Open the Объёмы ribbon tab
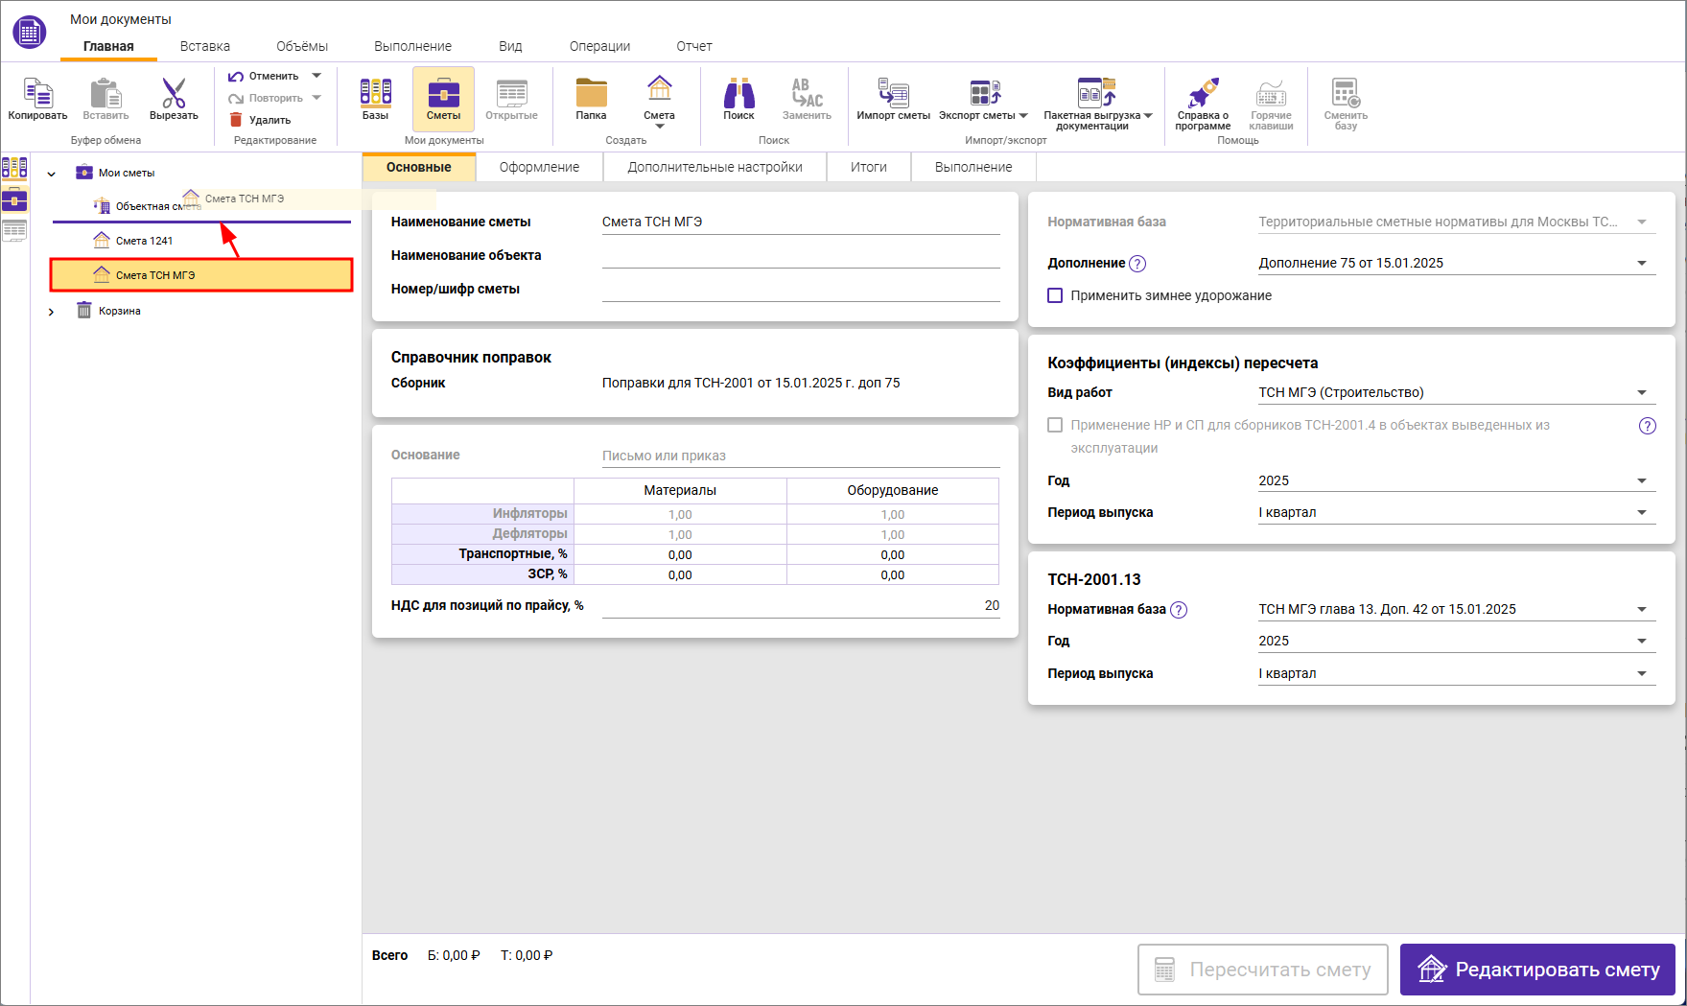Screen dimensions: 1687x1006 tap(302, 46)
